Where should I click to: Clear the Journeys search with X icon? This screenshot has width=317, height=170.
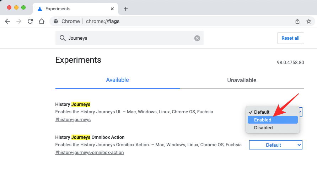pos(197,38)
